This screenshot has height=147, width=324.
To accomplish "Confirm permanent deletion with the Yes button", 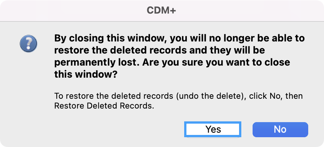I will click(x=213, y=129).
